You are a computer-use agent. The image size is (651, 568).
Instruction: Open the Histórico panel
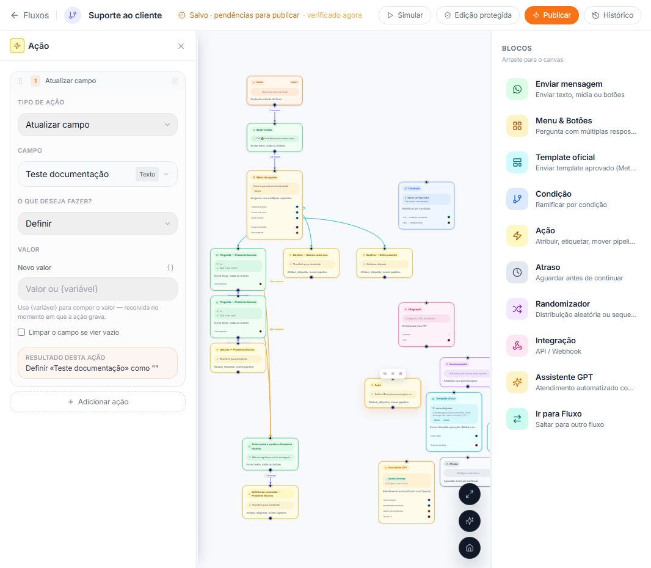pos(613,15)
